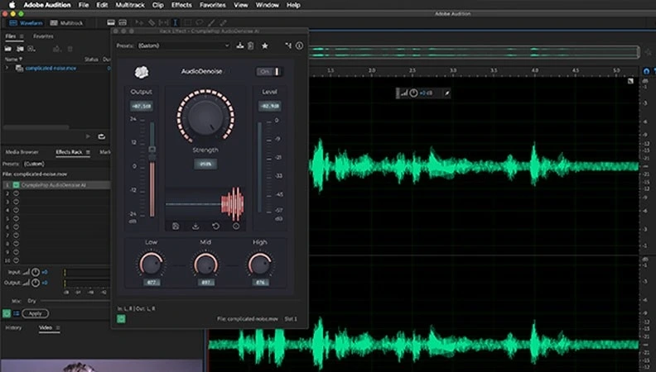Open channel map editor icon in Rack Effect
Image resolution: width=656 pixels, height=372 pixels.
pos(288,45)
